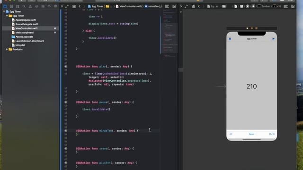Open the Breakpoint navigator icon
The width and height of the screenshot is (303, 170).
coord(49,6)
